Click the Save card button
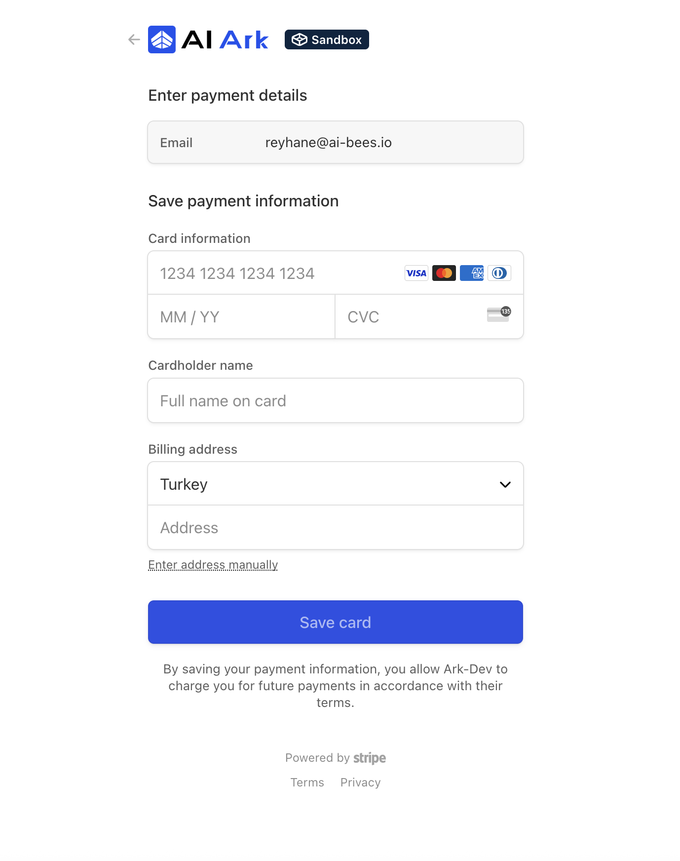 tap(336, 622)
